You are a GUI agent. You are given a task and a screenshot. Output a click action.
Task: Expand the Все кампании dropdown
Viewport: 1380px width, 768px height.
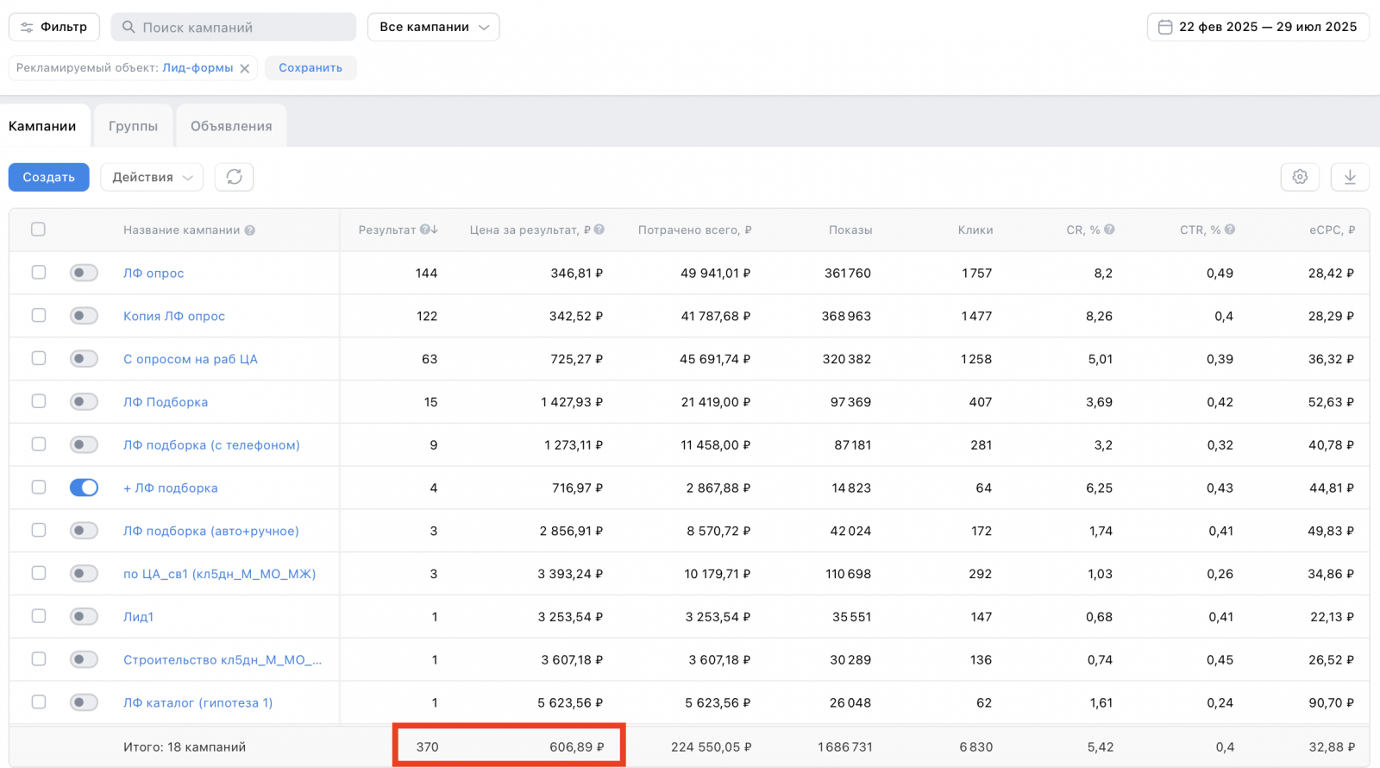point(433,27)
